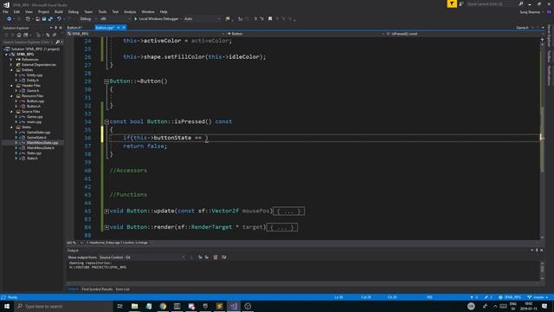Click the Undo arrow in toolbar
554x312 pixels.
tap(59, 19)
